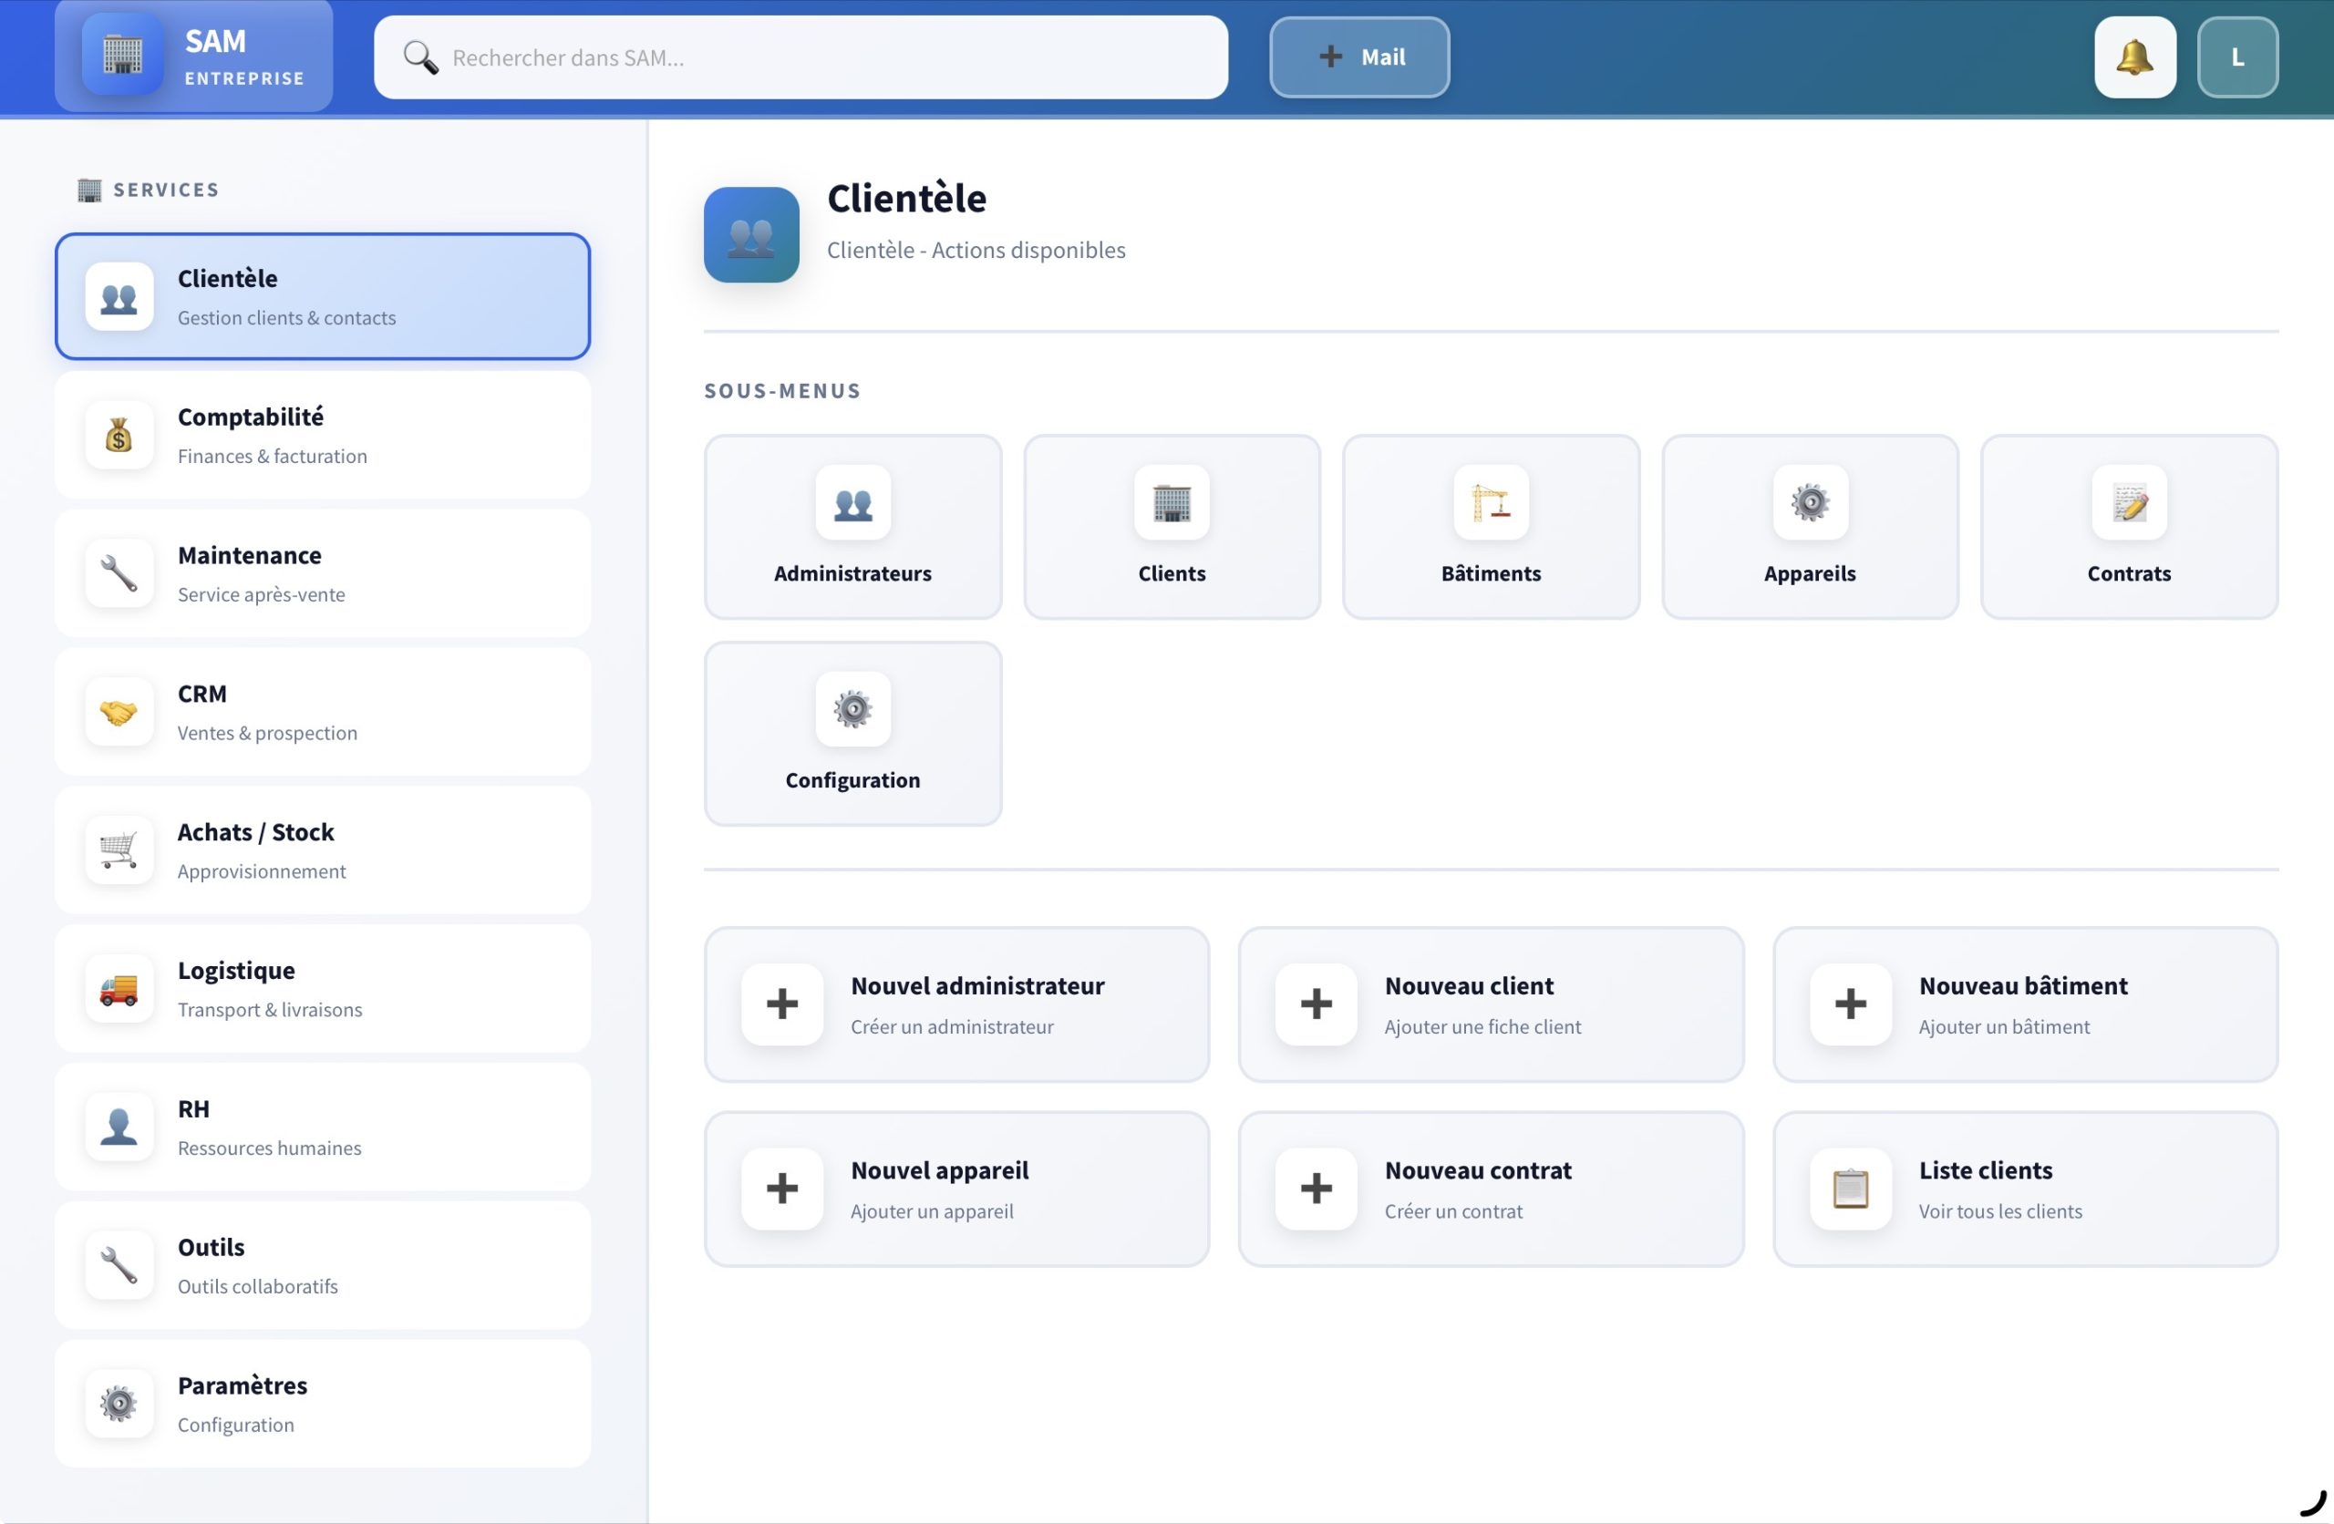2334x1524 pixels.
Task: Create a Nouveau client record
Action: tap(1490, 1004)
